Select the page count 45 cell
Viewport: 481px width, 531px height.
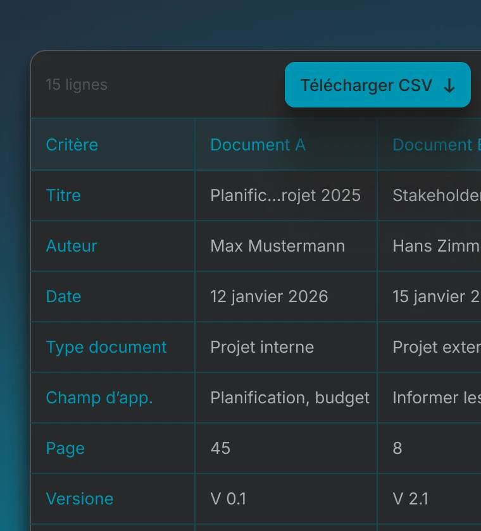220,448
